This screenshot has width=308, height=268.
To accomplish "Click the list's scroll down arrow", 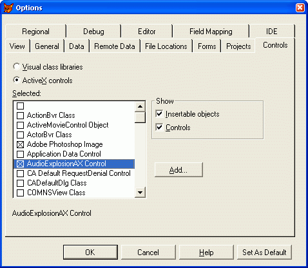I will click(x=140, y=192).
